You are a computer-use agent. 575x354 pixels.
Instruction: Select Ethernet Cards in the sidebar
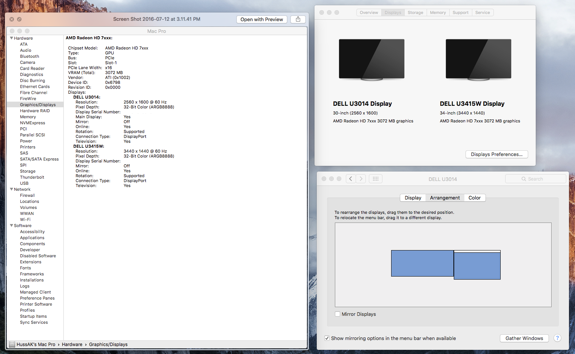(x=35, y=87)
